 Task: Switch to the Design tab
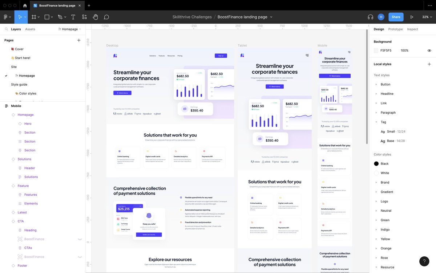point(379,29)
